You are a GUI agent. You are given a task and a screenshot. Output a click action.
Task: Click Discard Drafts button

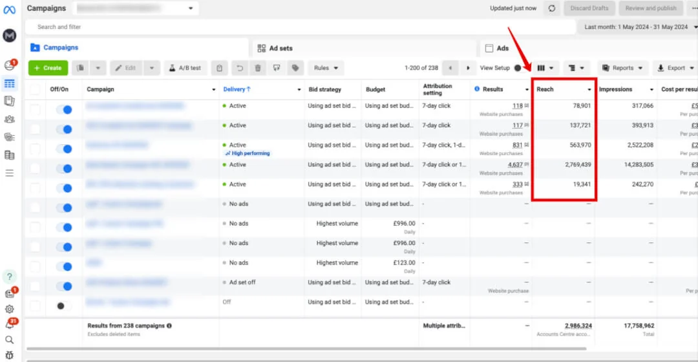tap(589, 8)
